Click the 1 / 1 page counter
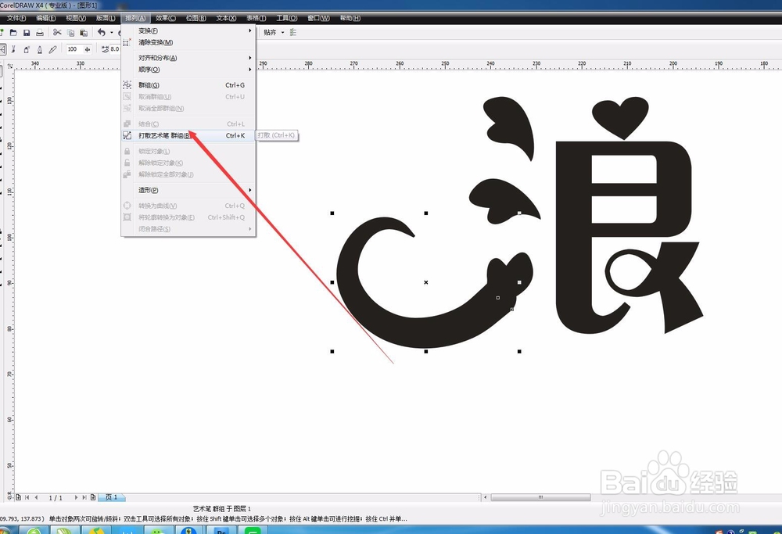This screenshot has height=534, width=782. [56, 497]
